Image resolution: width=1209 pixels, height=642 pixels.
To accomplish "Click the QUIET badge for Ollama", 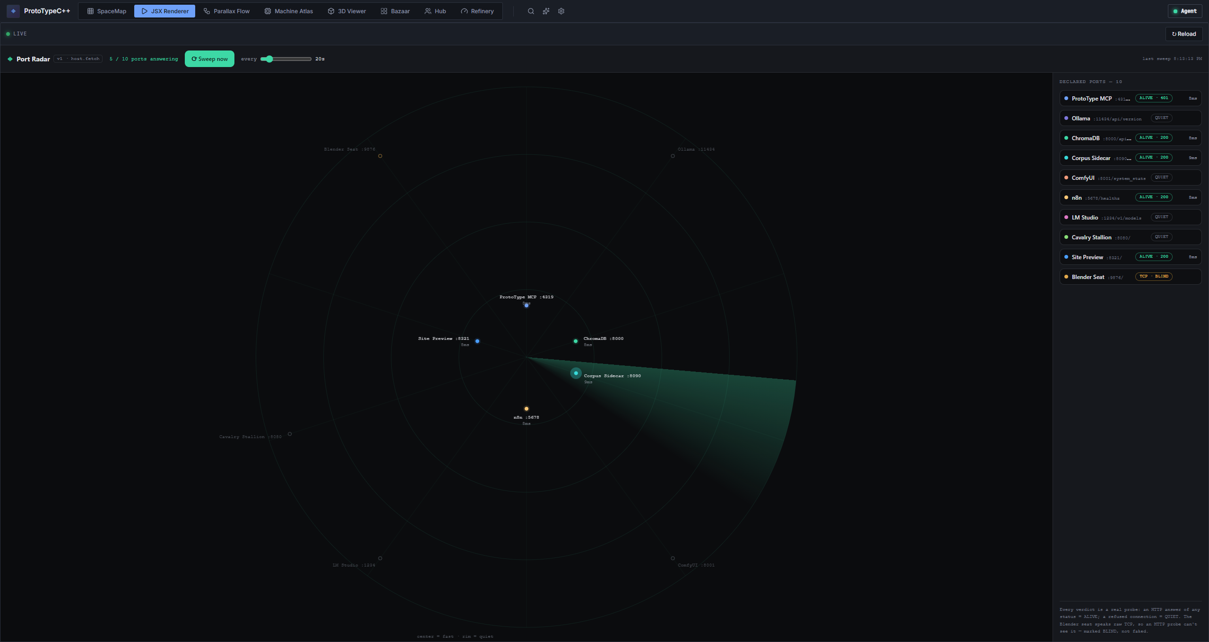I will [x=1161, y=118].
